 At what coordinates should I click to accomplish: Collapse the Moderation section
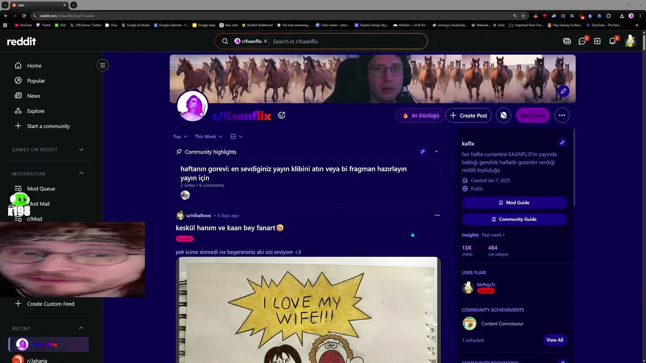click(x=81, y=173)
